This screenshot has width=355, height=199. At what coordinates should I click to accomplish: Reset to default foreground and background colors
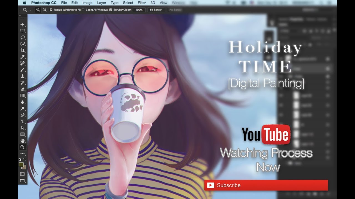20,159
